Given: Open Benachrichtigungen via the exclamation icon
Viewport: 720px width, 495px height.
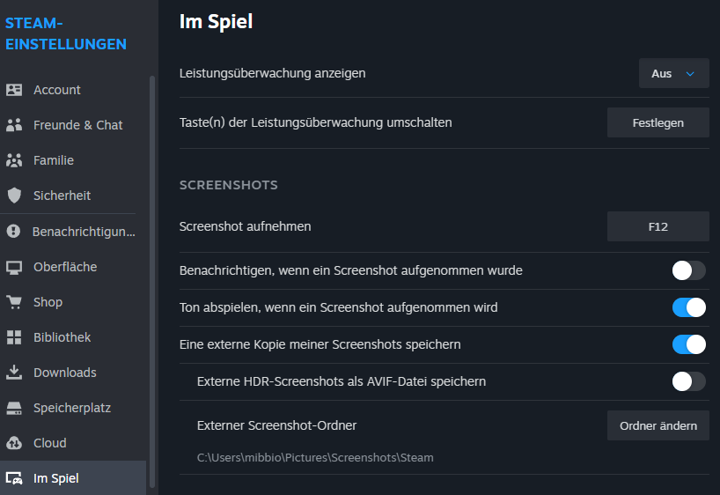Looking at the screenshot, I should point(14,232).
